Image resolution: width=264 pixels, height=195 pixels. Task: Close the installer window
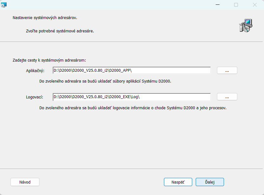coord(254,5)
